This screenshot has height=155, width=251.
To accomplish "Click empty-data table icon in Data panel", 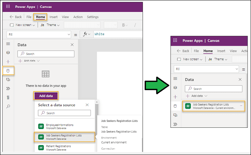I will [45, 74].
